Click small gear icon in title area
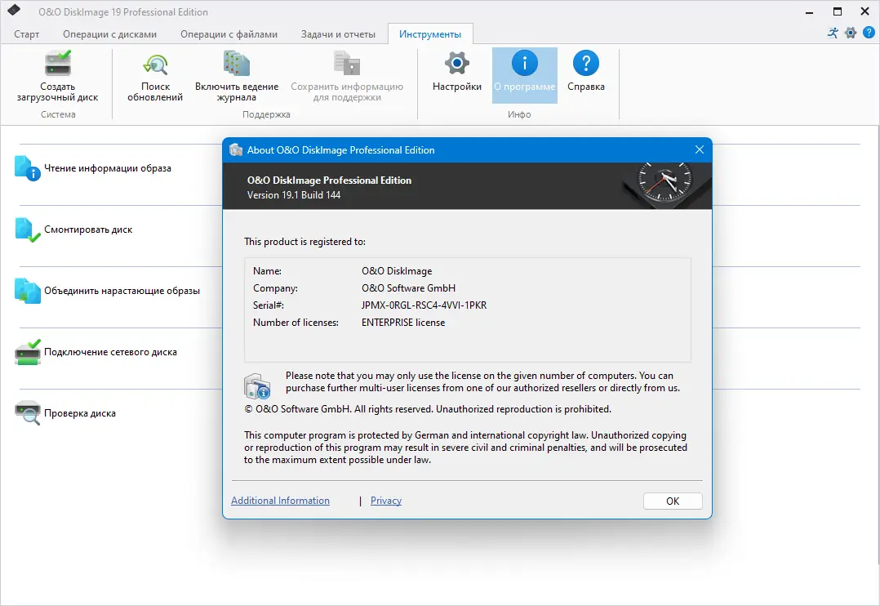The image size is (880, 606). coord(851,33)
